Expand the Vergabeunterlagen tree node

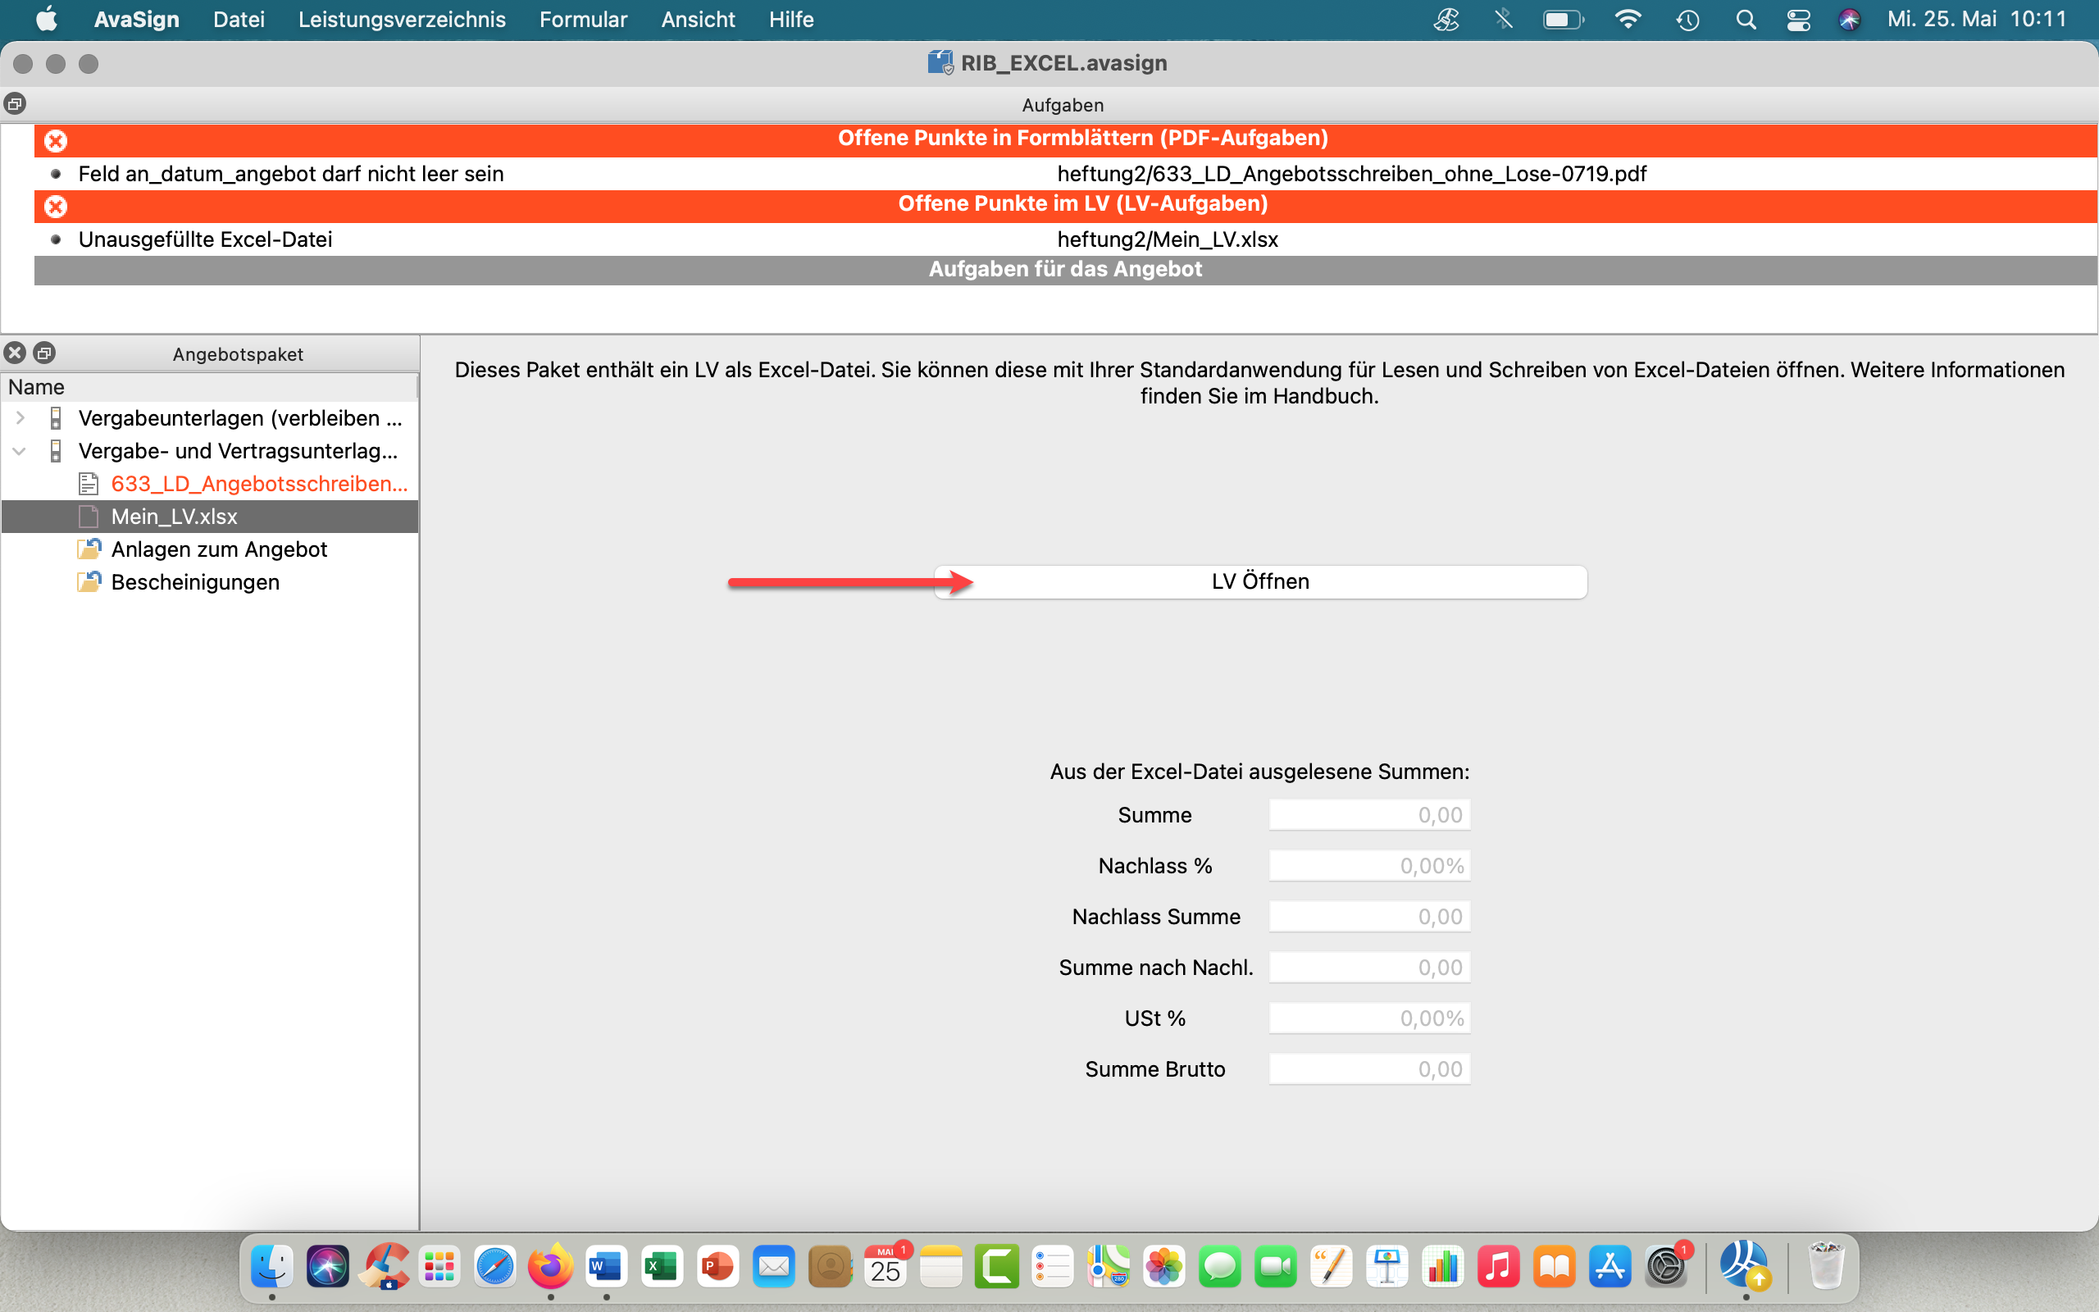[x=20, y=418]
